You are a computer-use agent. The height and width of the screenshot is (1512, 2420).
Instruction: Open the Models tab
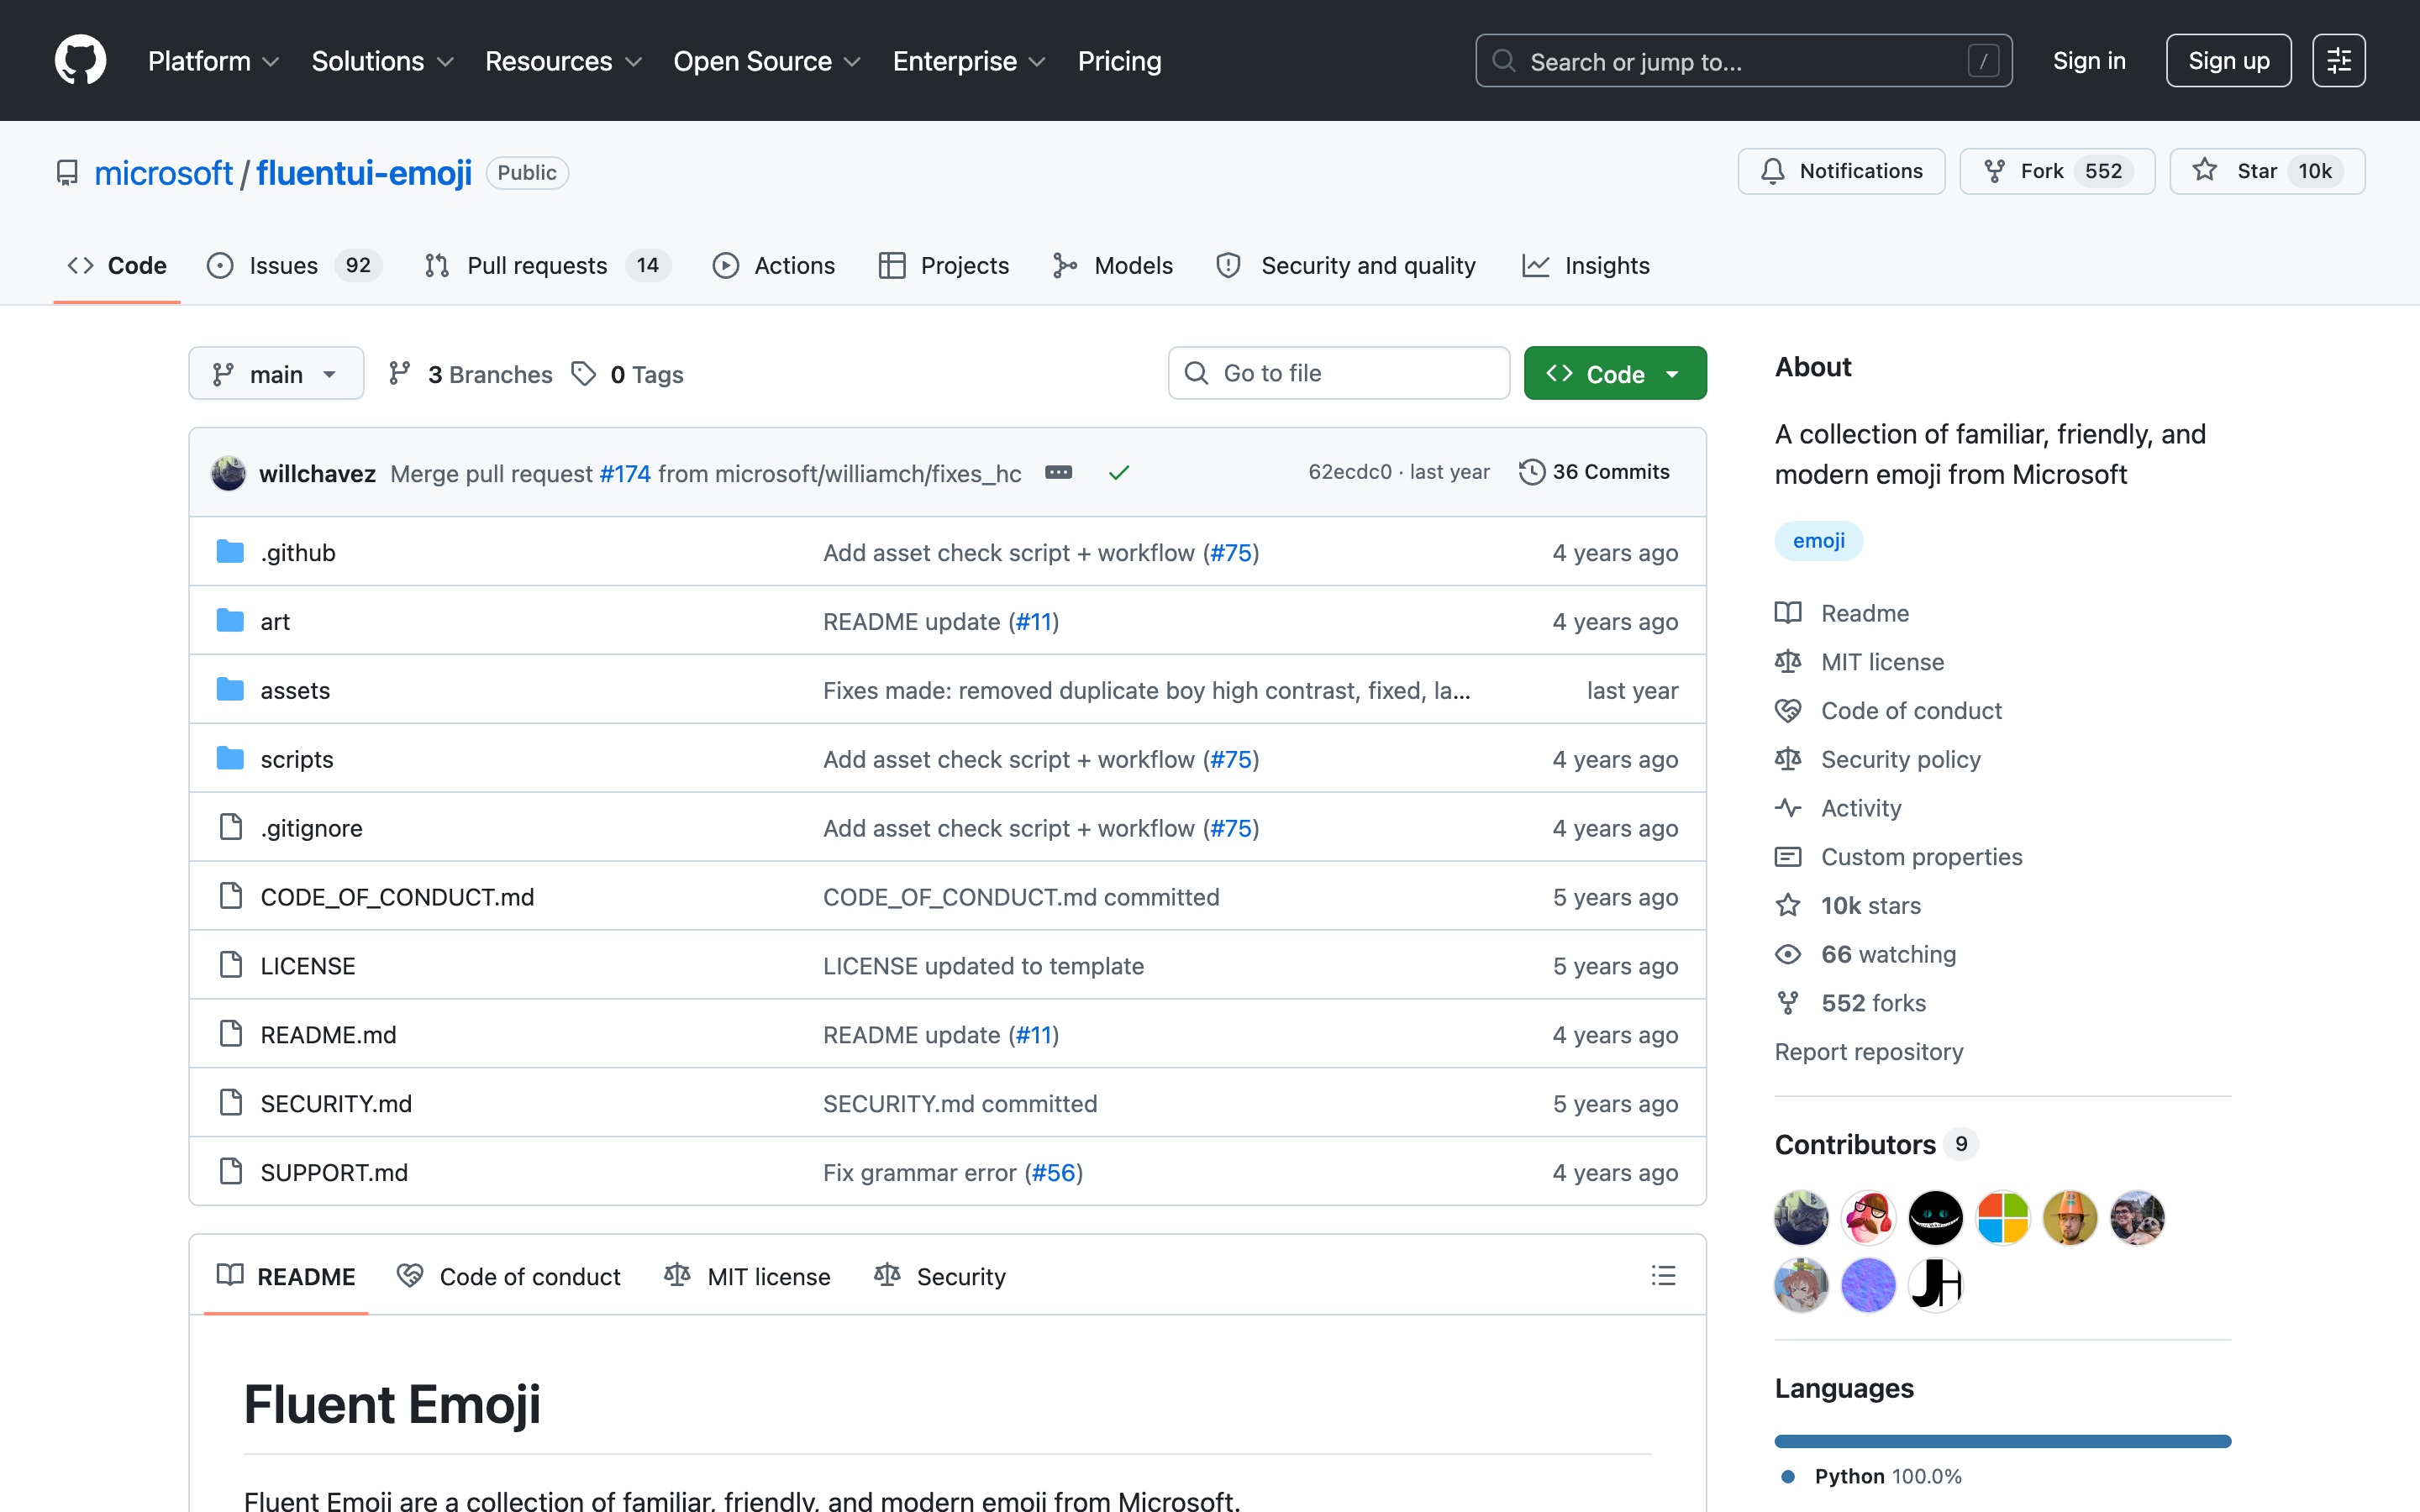tap(1112, 265)
